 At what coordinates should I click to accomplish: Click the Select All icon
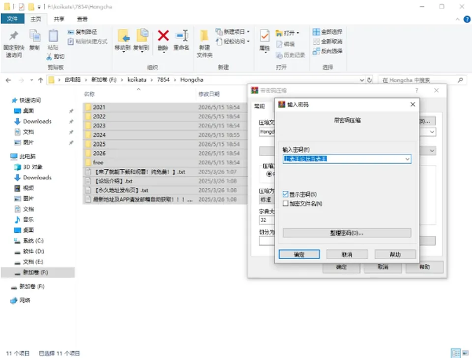316,32
